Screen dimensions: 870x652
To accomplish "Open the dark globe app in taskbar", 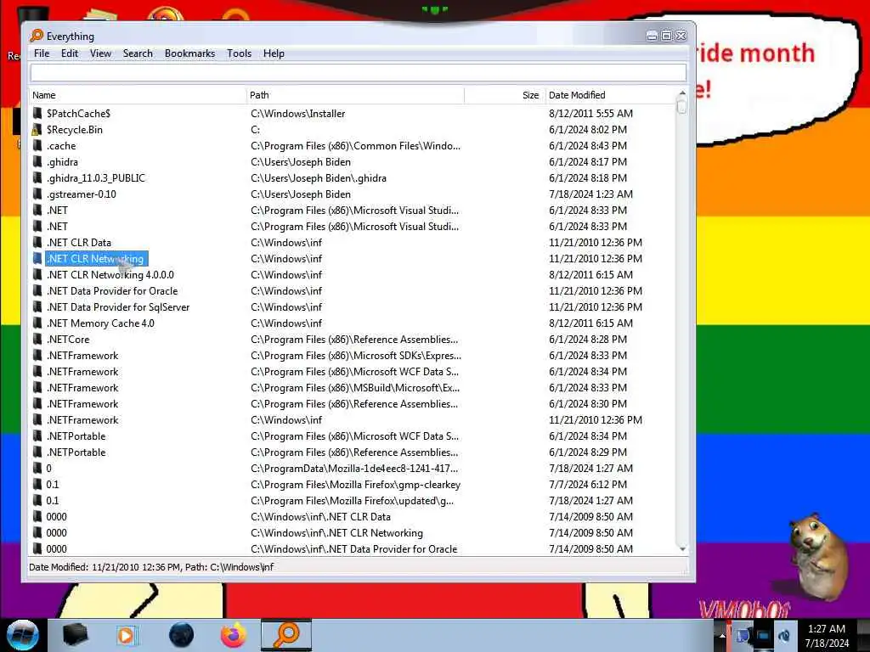I will 182,635.
